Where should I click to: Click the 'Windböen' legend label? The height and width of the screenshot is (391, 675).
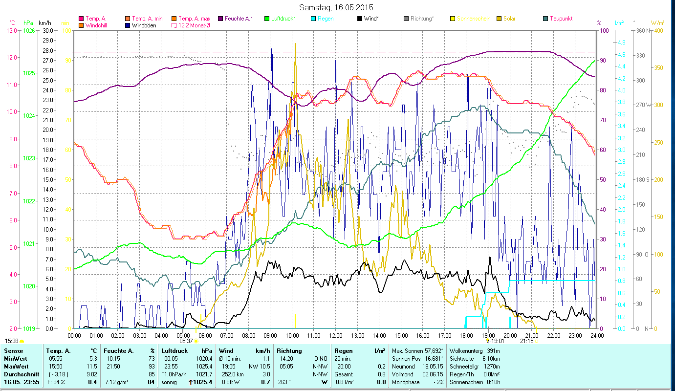144,25
